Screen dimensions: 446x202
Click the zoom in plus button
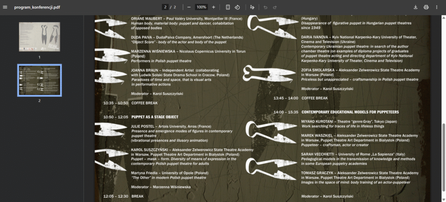(x=213, y=7)
